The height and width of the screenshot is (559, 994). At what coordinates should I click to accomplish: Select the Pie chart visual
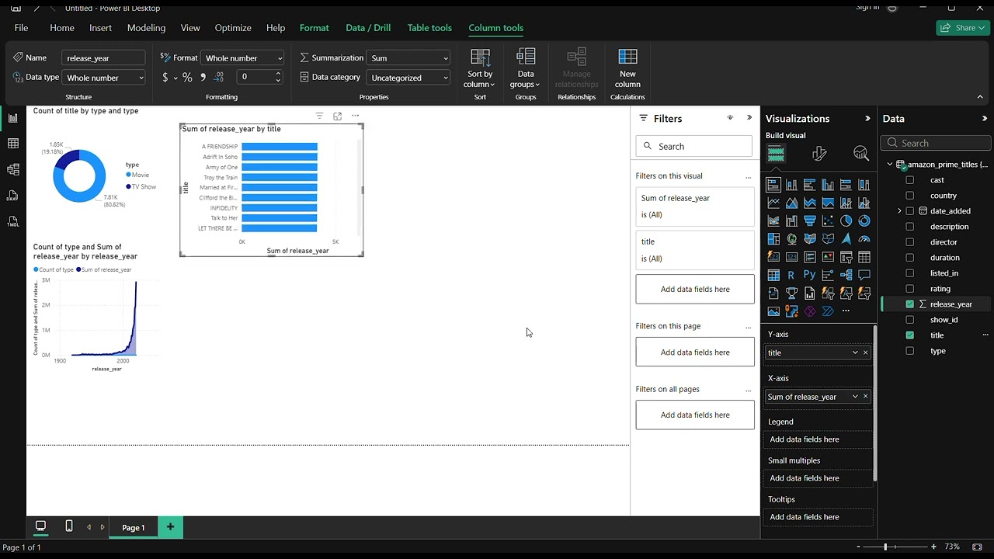pos(846,220)
